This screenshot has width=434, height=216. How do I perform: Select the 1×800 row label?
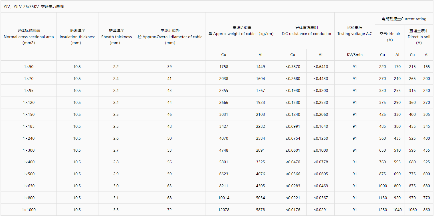[29, 198]
